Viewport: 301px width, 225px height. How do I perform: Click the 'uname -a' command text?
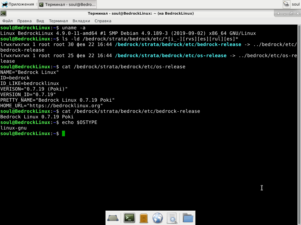[74, 28]
